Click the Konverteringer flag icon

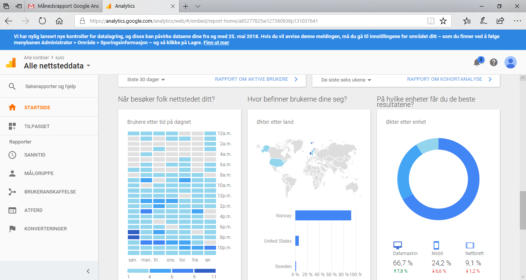(x=12, y=229)
